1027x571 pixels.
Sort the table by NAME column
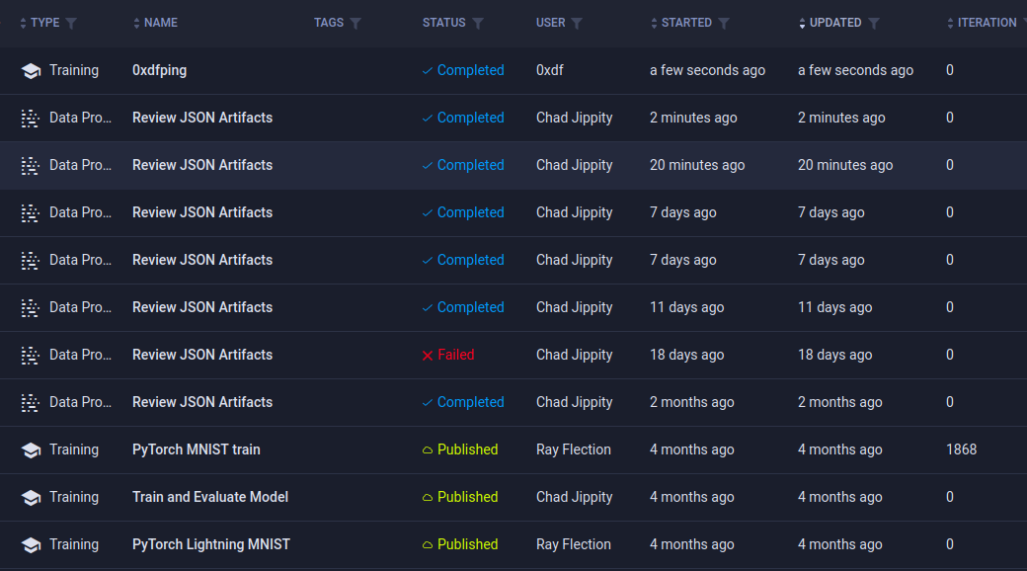160,23
